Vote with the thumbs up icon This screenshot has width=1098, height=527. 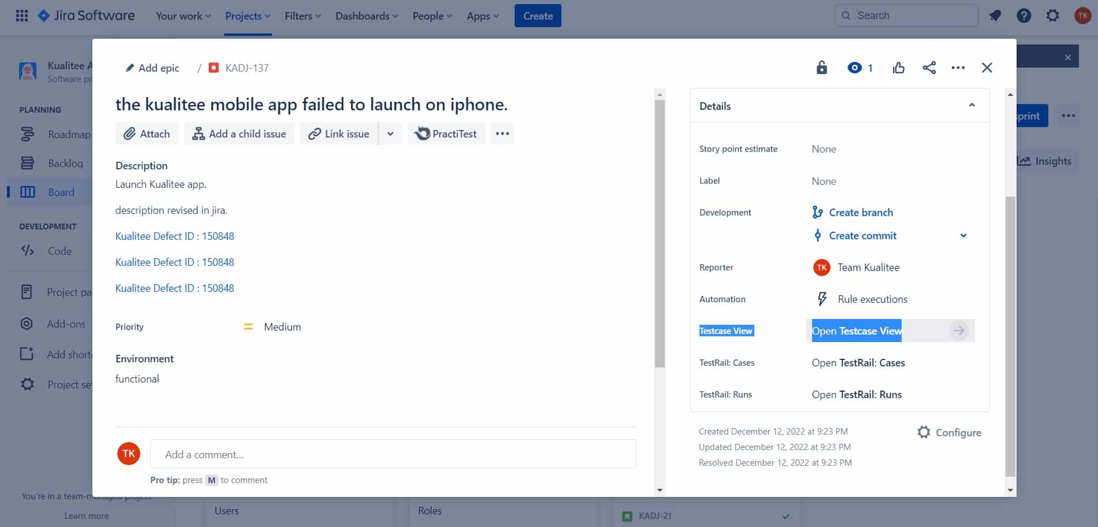point(898,68)
